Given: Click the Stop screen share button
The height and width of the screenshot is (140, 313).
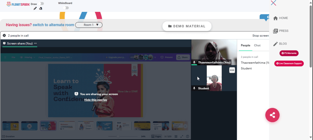Looking at the screenshot, I should click(261, 36).
